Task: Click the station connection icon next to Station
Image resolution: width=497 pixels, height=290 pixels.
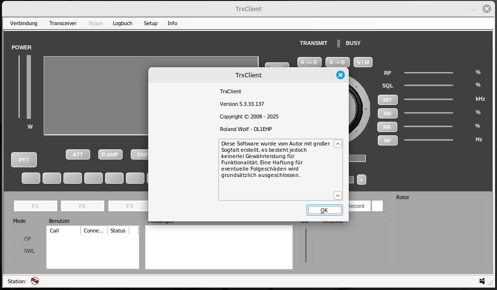Action: pos(34,281)
